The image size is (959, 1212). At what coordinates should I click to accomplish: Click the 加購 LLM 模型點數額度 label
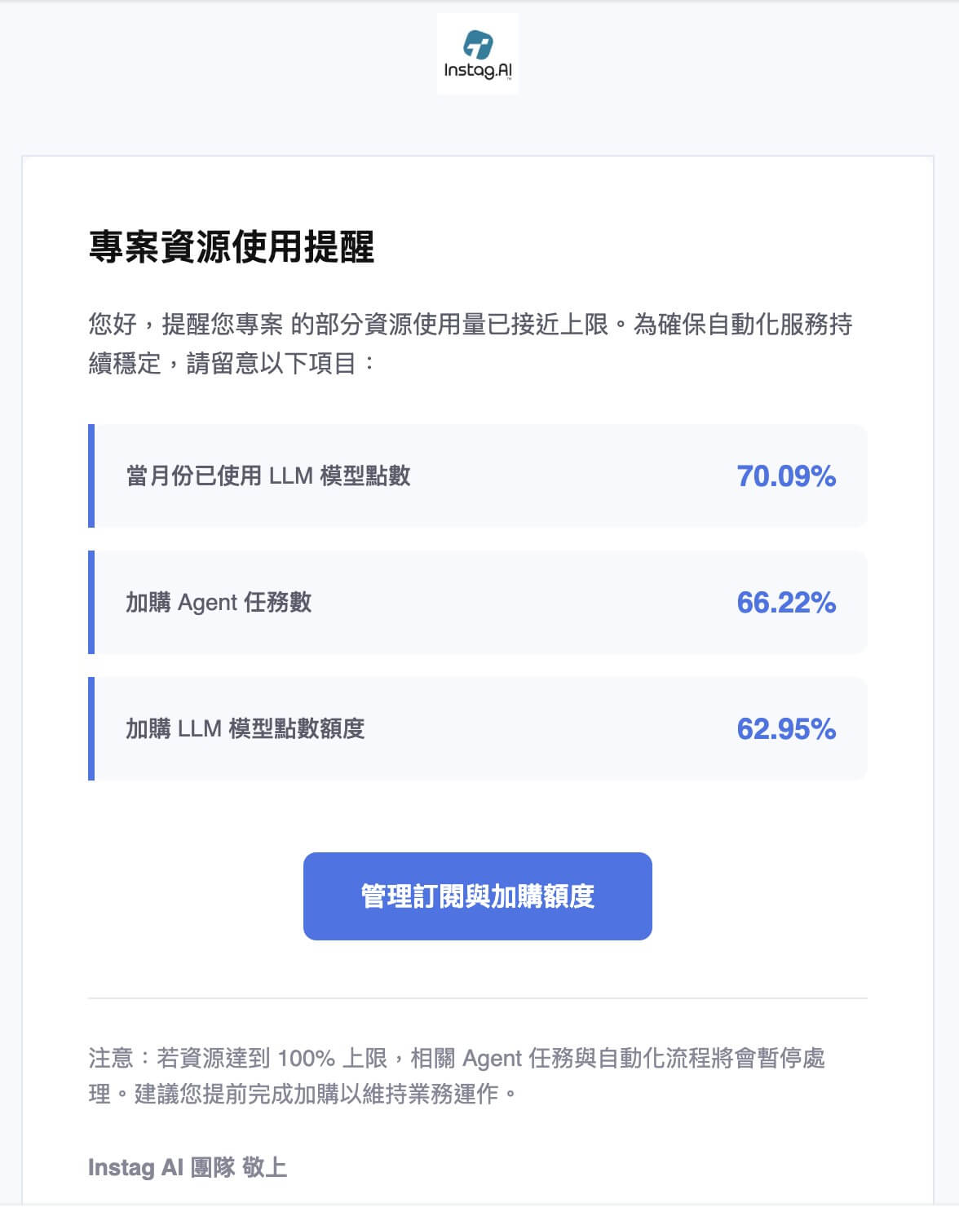pos(245,728)
